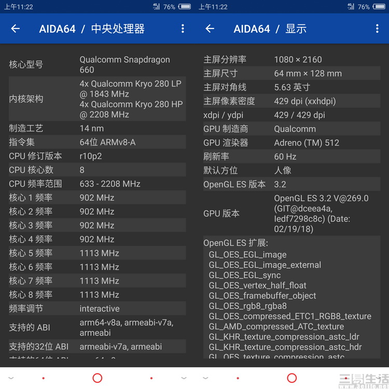Select the GL_OES_framebuffer_object extension
The height and width of the screenshot is (389, 389).
pyautogui.click(x=262, y=296)
